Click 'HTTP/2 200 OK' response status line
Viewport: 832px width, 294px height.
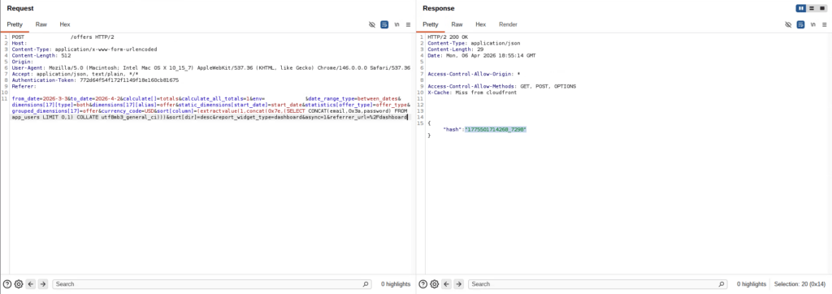448,37
